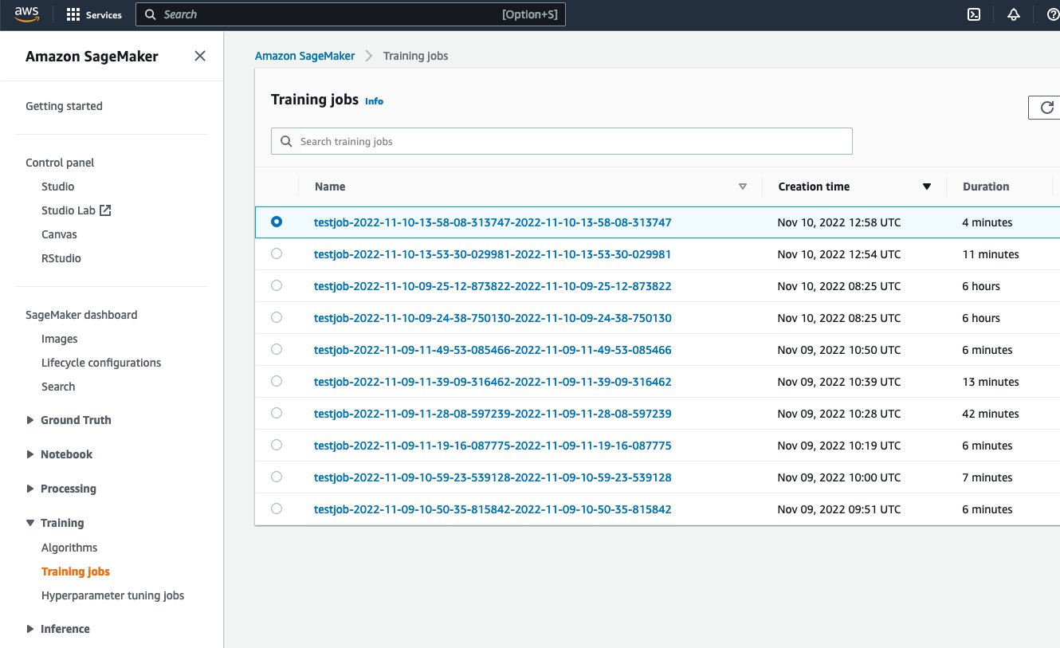Open Images in sidebar
Image resolution: width=1060 pixels, height=648 pixels.
click(x=60, y=339)
